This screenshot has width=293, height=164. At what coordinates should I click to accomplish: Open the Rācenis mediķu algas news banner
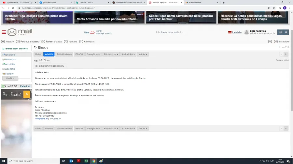point(253,17)
